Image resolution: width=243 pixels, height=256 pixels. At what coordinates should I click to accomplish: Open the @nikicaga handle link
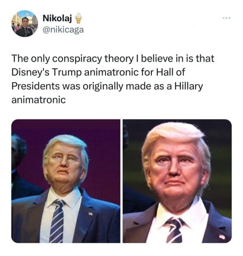point(63,30)
